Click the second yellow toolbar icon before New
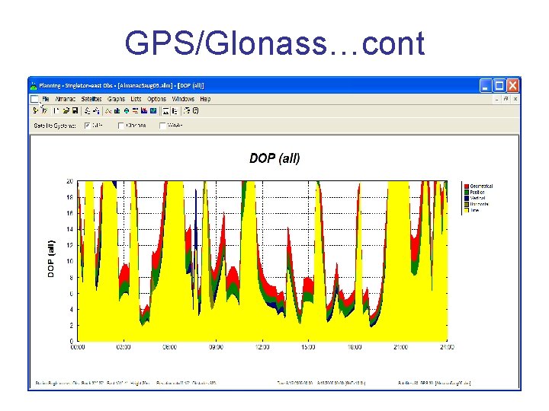Screen dimensions: 549x411 [44, 111]
